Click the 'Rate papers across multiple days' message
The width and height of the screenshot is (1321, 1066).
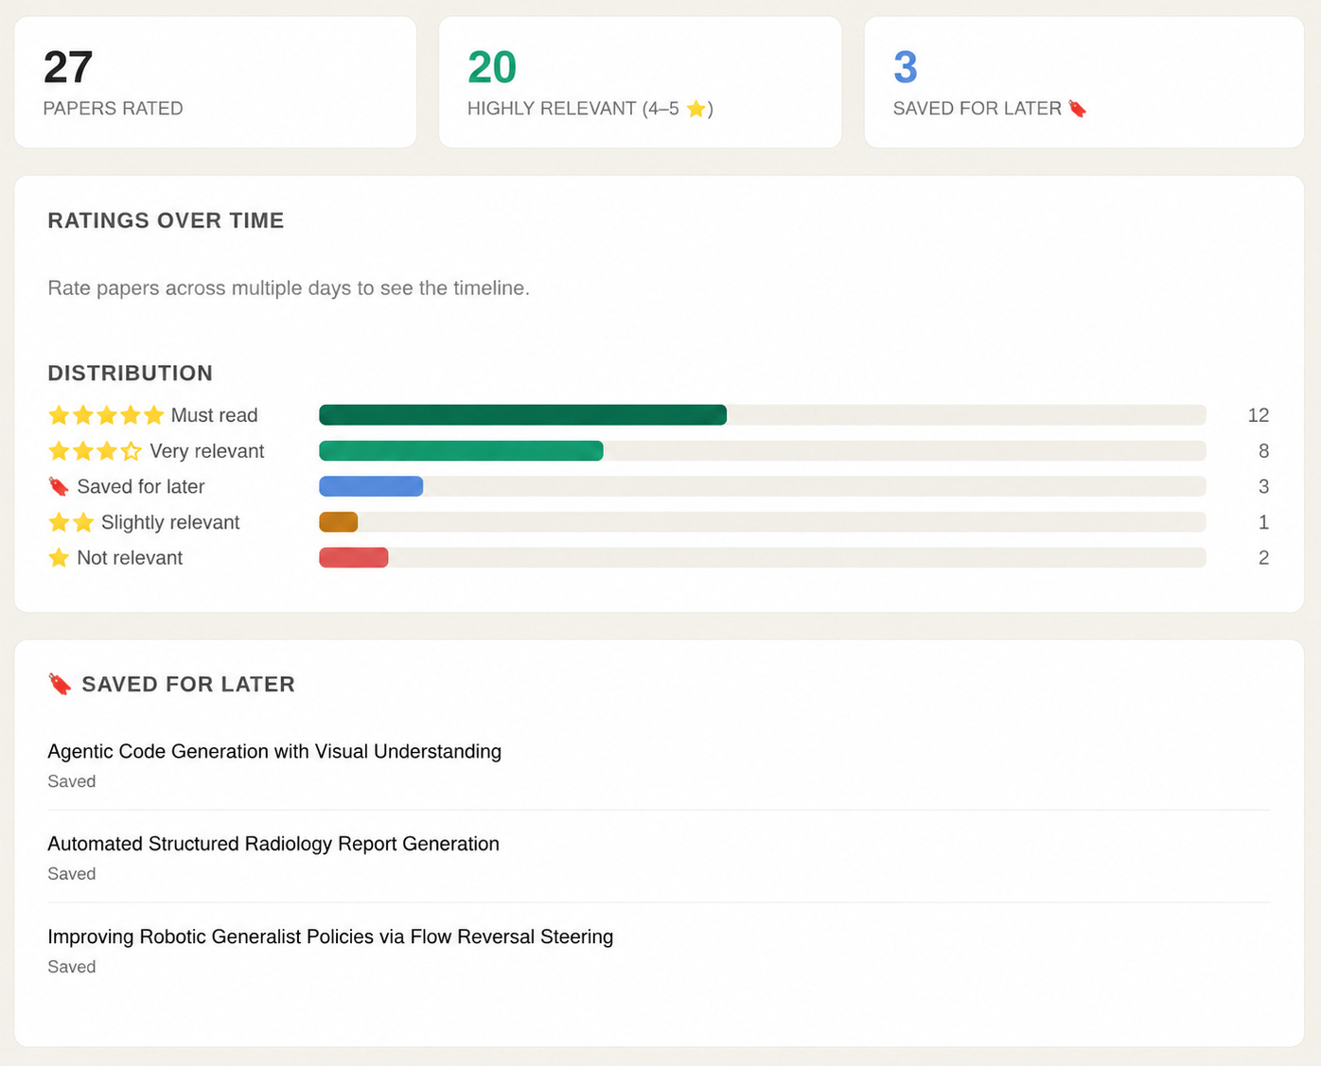(x=289, y=288)
